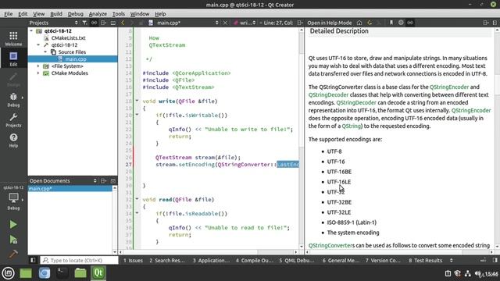Click Open in Help Mode button
Viewport: 500px width, 281px height.
coord(330,23)
